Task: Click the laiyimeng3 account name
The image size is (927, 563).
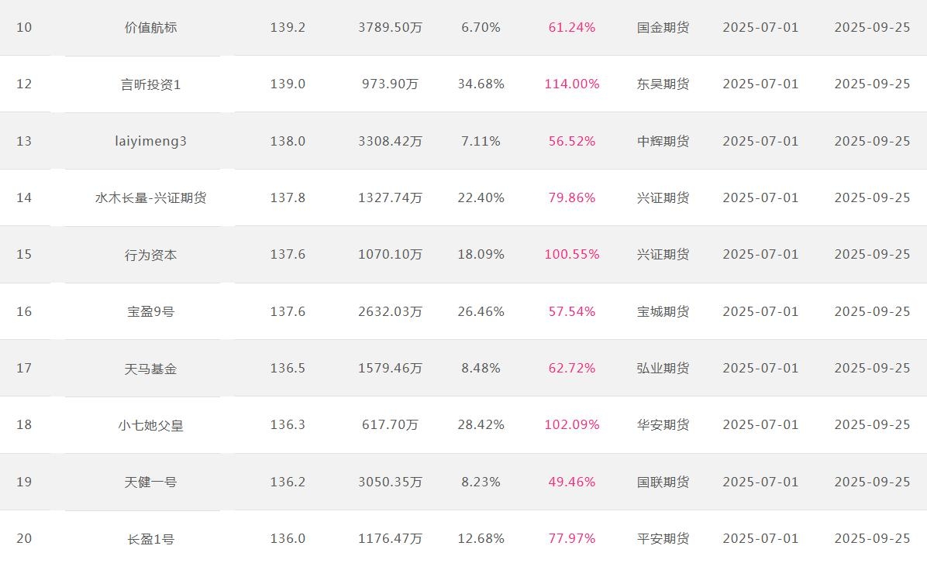Action: (150, 141)
